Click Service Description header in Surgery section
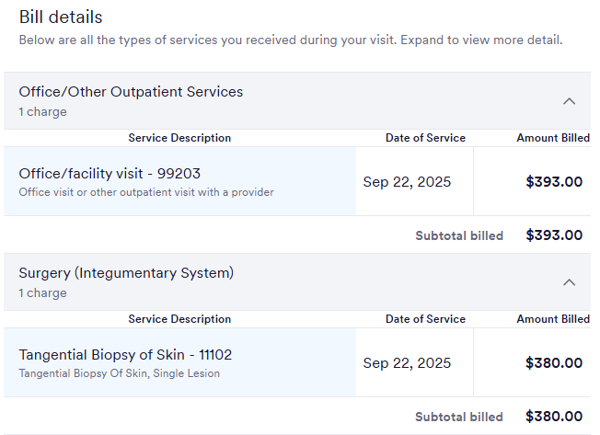Viewport: 600px width, 435px height. [179, 319]
